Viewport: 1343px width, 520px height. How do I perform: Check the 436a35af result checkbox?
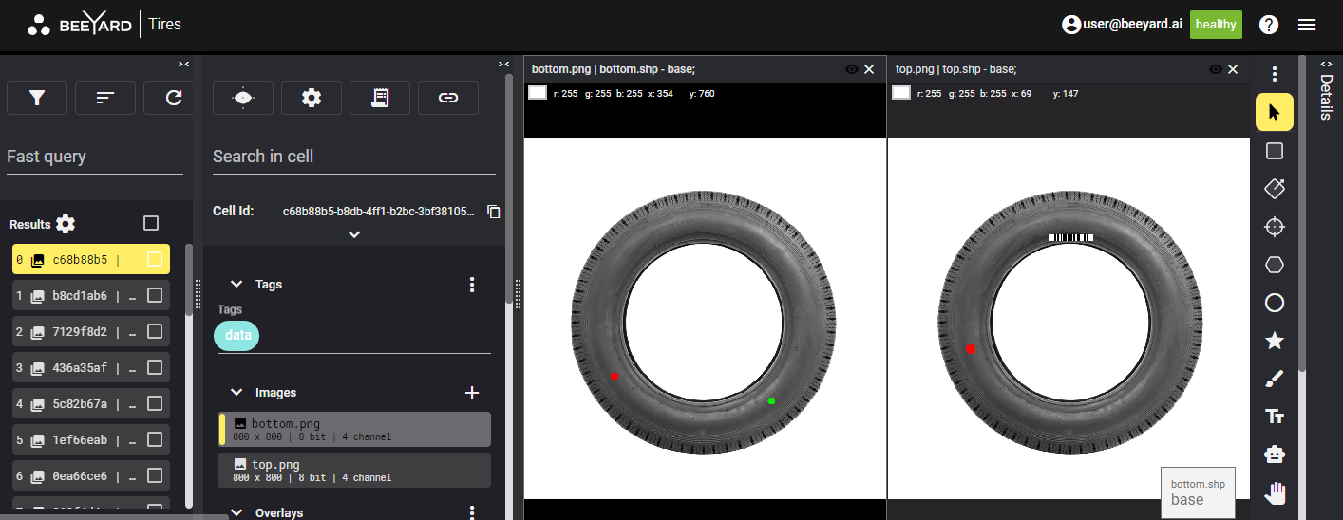point(155,367)
